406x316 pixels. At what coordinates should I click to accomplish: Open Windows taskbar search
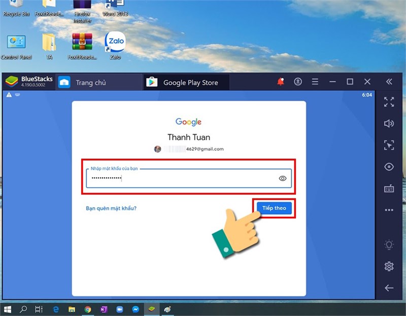coord(23,309)
